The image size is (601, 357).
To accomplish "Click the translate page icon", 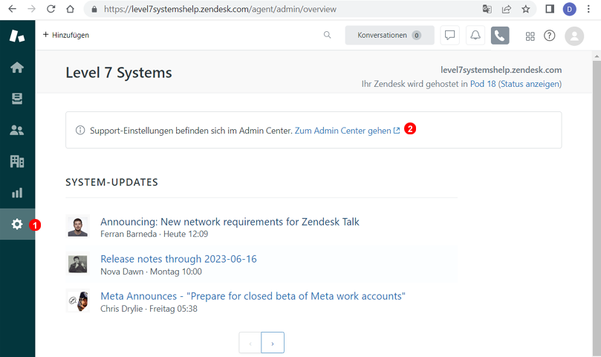I will click(x=487, y=9).
